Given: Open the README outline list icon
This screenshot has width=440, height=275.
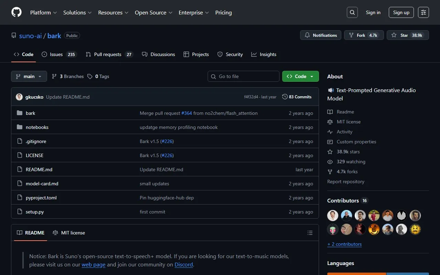Looking at the screenshot, I should [x=310, y=233].
